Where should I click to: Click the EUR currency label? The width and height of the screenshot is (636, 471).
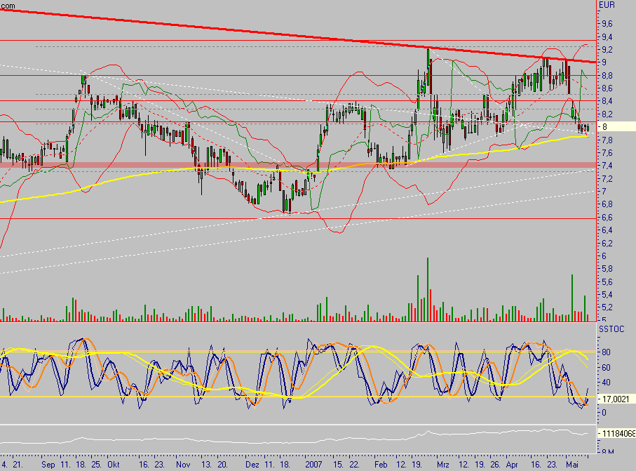point(607,5)
